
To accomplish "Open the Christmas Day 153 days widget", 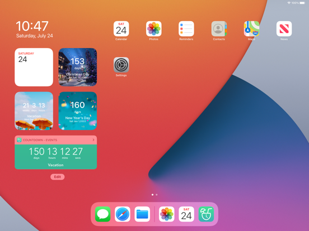I will [78, 67].
